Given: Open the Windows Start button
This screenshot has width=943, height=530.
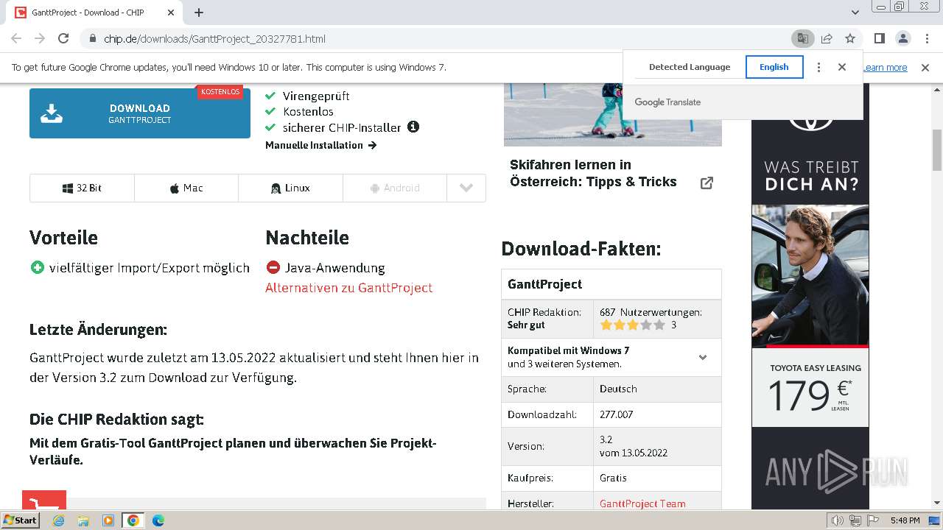Looking at the screenshot, I should click(20, 520).
